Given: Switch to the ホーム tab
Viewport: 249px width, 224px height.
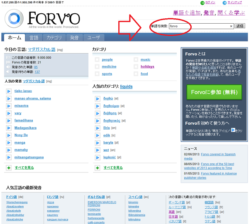Looking at the screenshot, I should click(15, 38).
